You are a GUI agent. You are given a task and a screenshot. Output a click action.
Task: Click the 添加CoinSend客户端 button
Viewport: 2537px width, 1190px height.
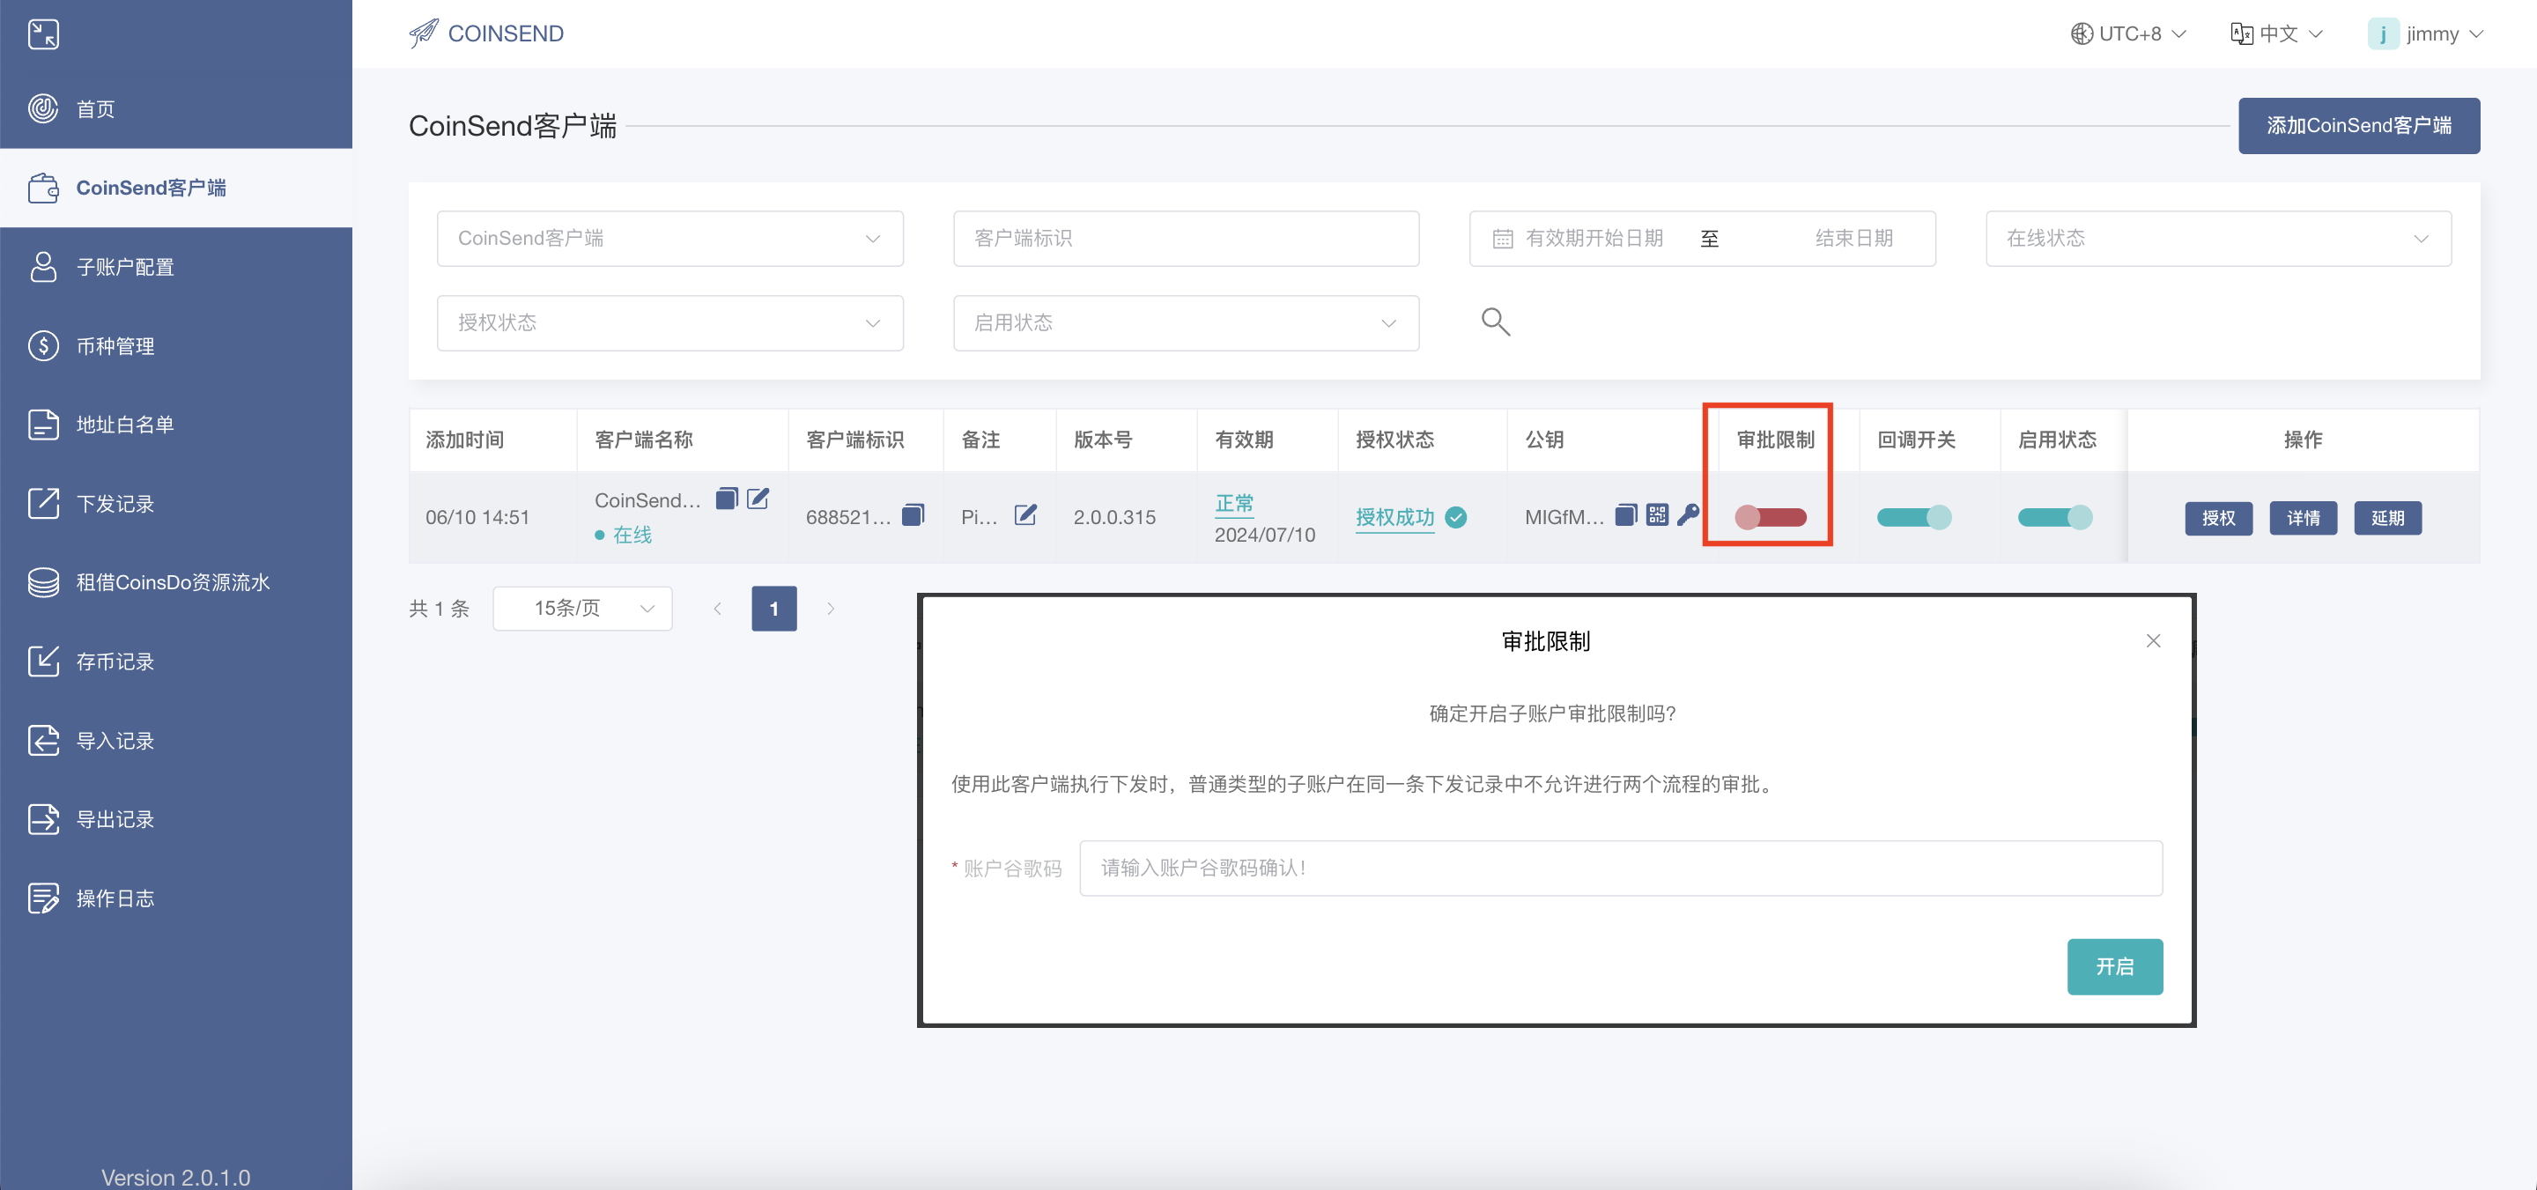(x=2358, y=125)
